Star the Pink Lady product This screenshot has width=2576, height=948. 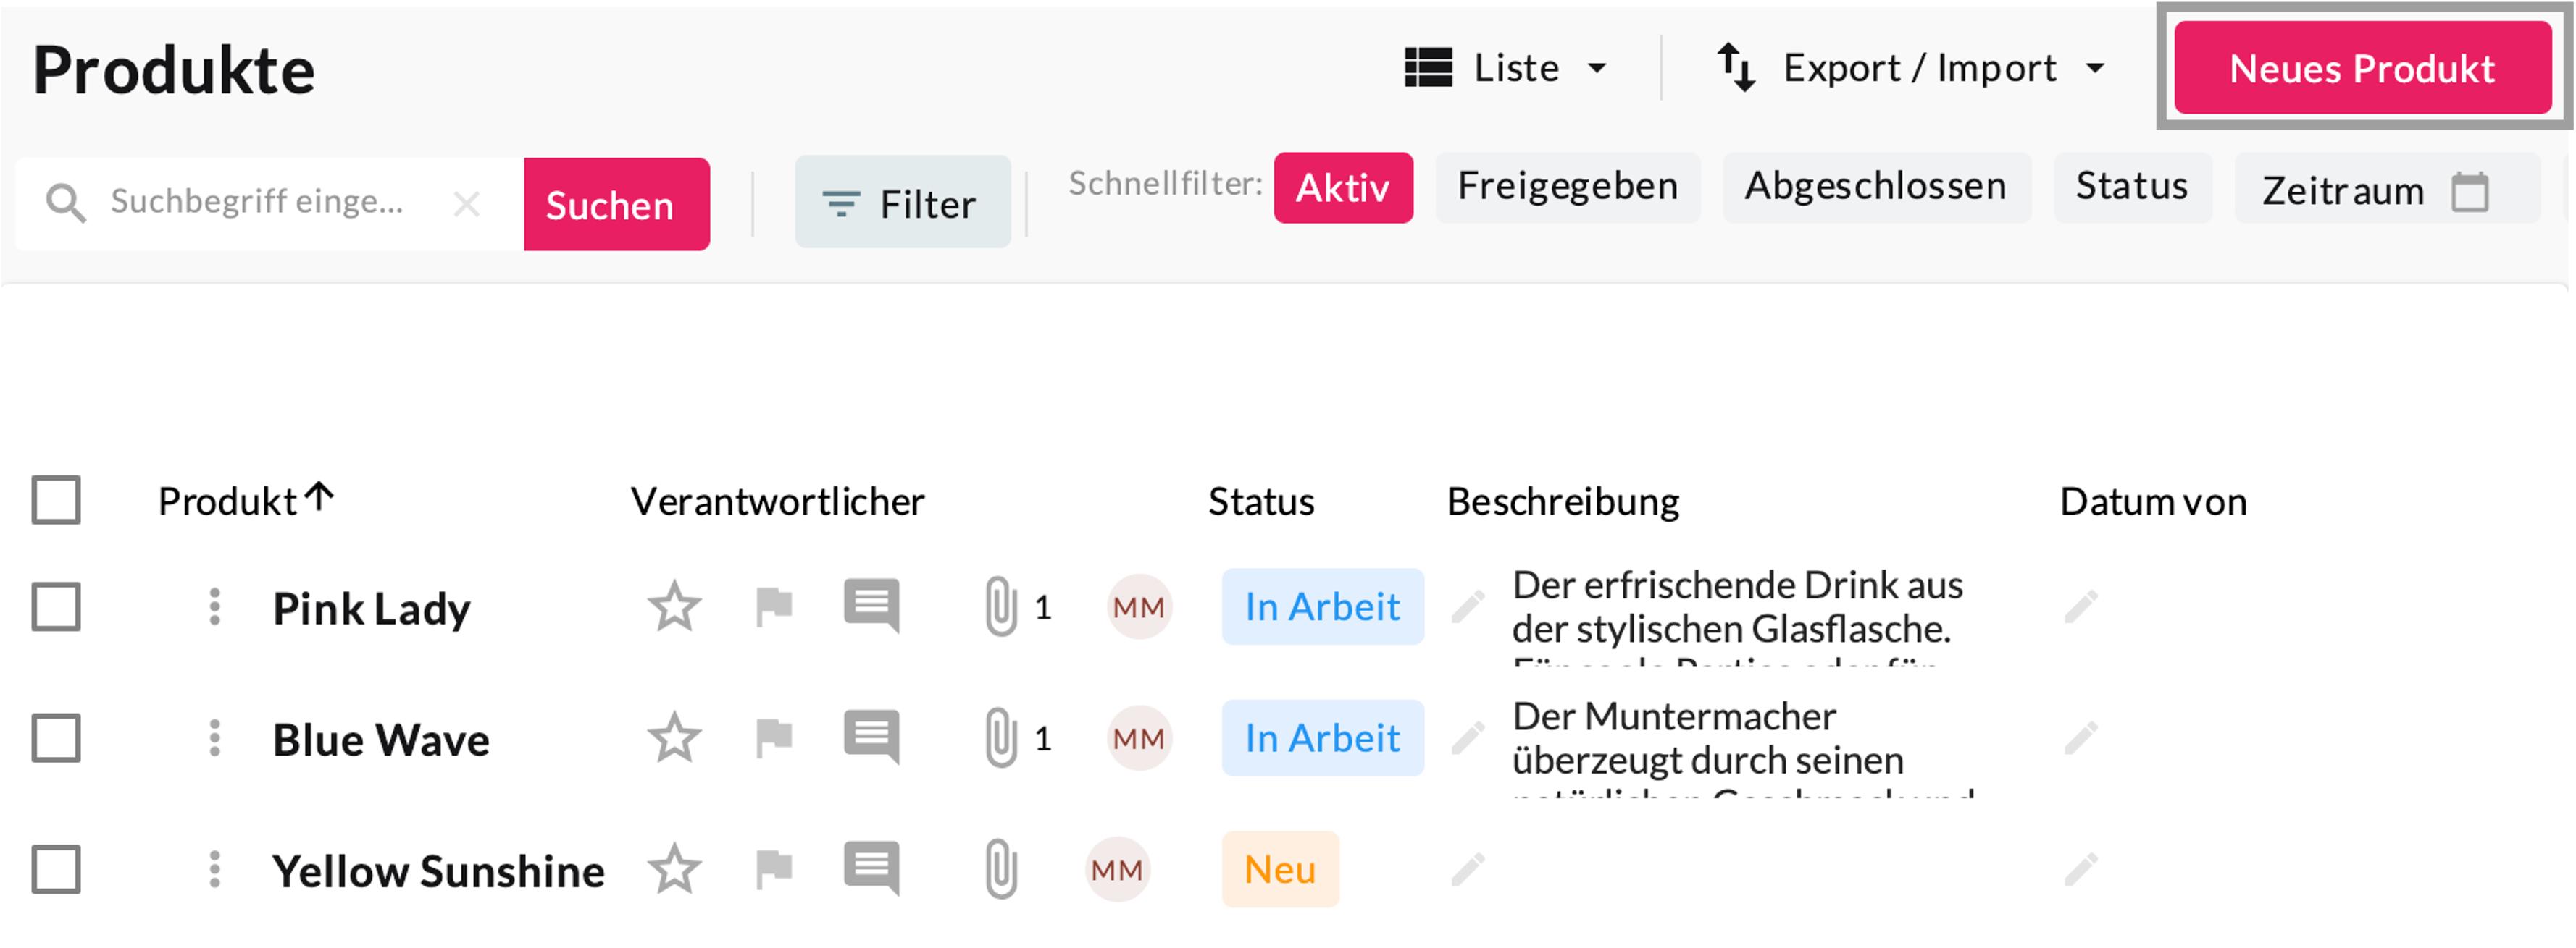[674, 607]
